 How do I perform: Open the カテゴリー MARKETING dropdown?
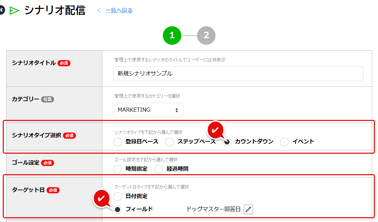coord(148,110)
